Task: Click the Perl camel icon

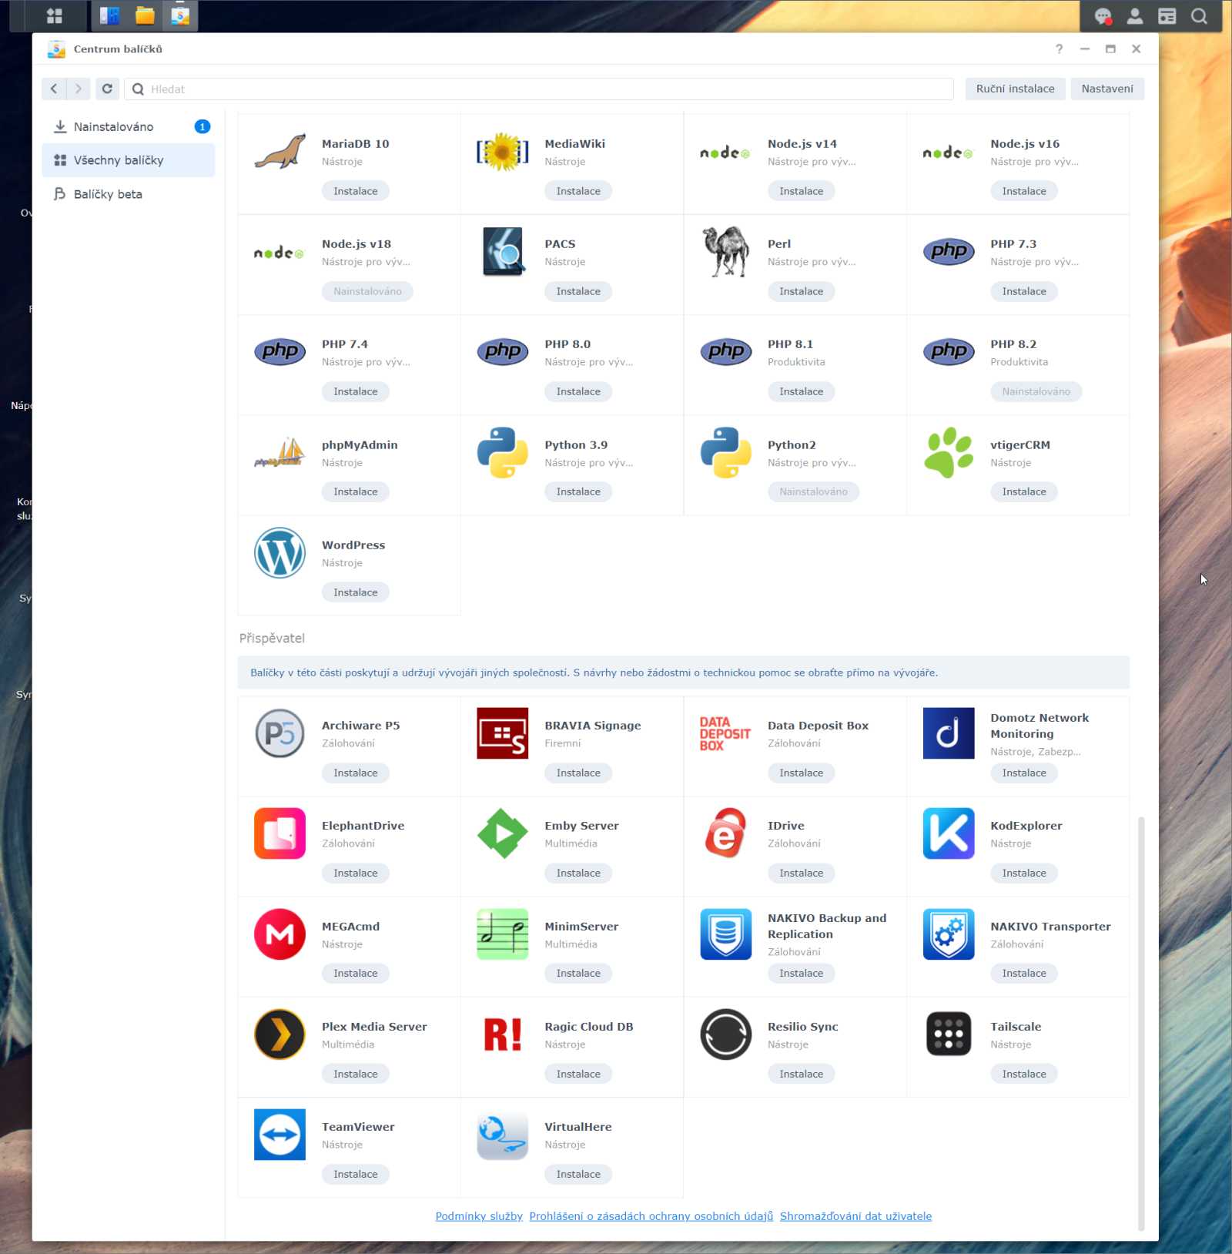Action: point(725,252)
